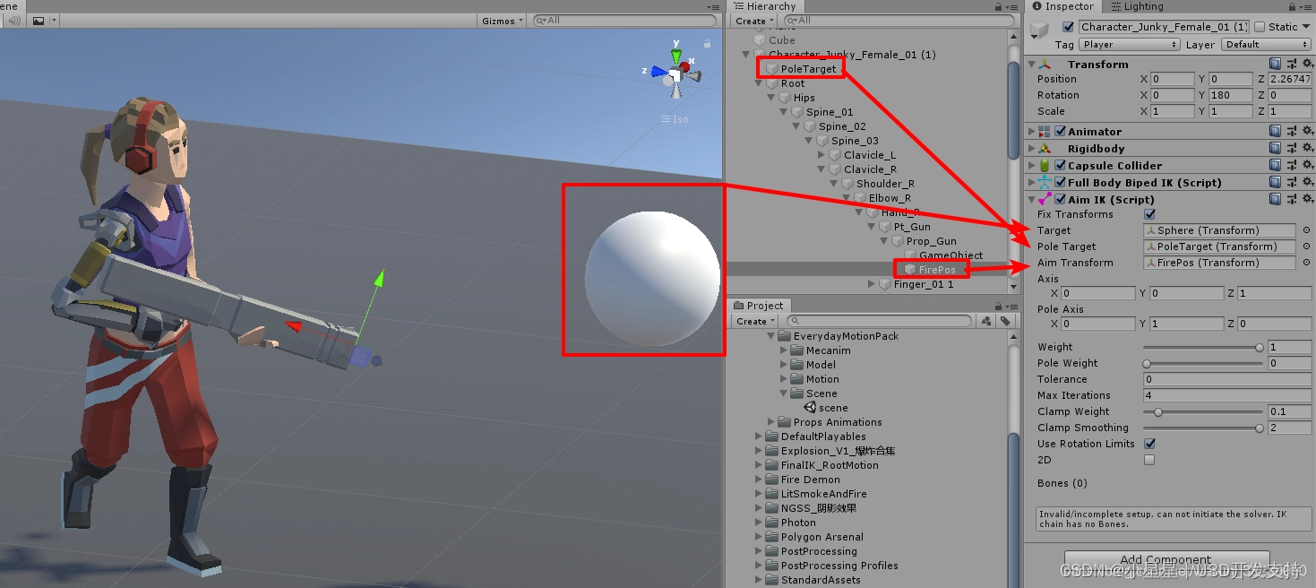Open Aim IK component settings gear
This screenshot has width=1316, height=588.
pos(1307,199)
